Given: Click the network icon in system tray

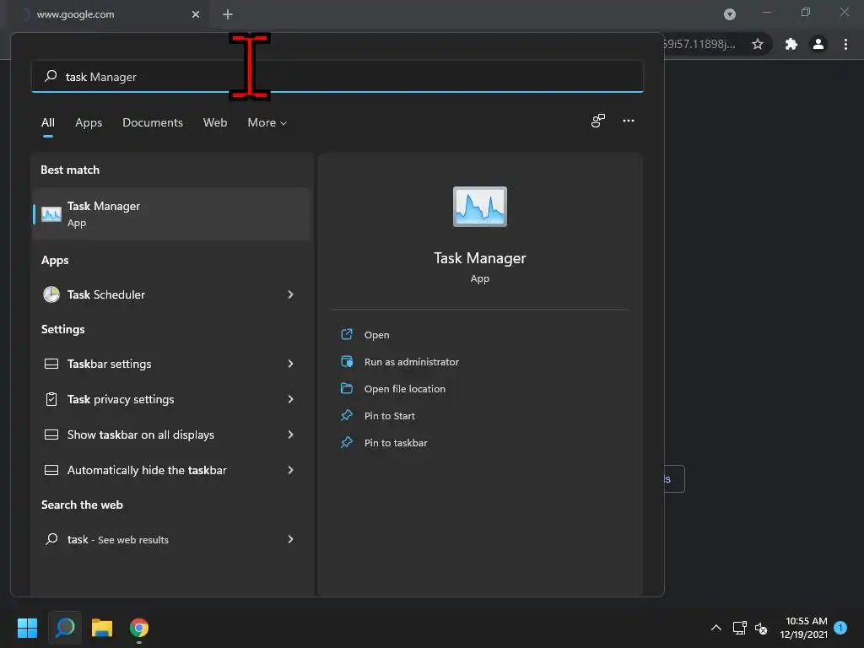Looking at the screenshot, I should [739, 628].
